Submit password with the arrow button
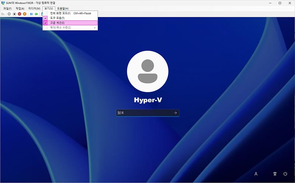This screenshot has height=183, width=295. 176,113
